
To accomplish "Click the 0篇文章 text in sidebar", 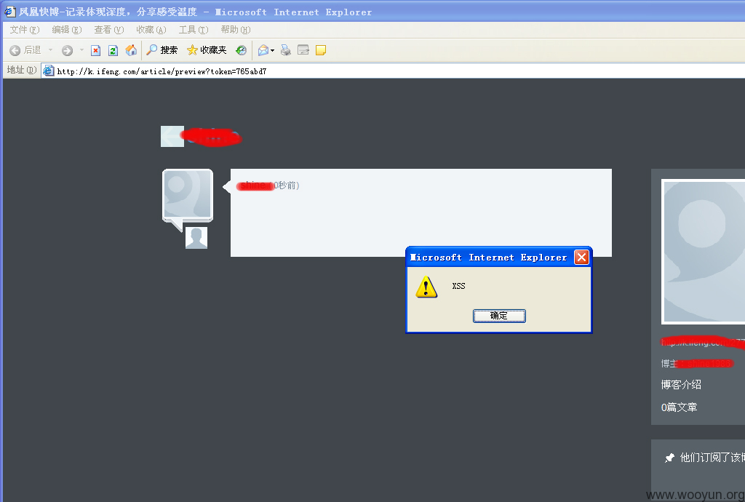I will pos(679,407).
